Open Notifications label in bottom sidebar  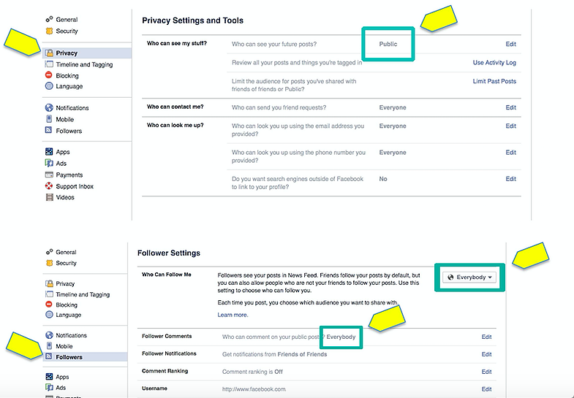[x=72, y=335]
